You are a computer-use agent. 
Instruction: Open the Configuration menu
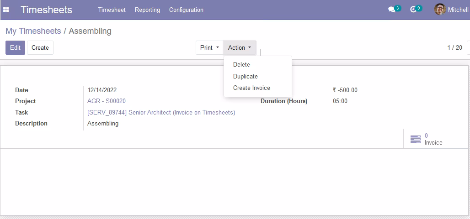click(186, 10)
